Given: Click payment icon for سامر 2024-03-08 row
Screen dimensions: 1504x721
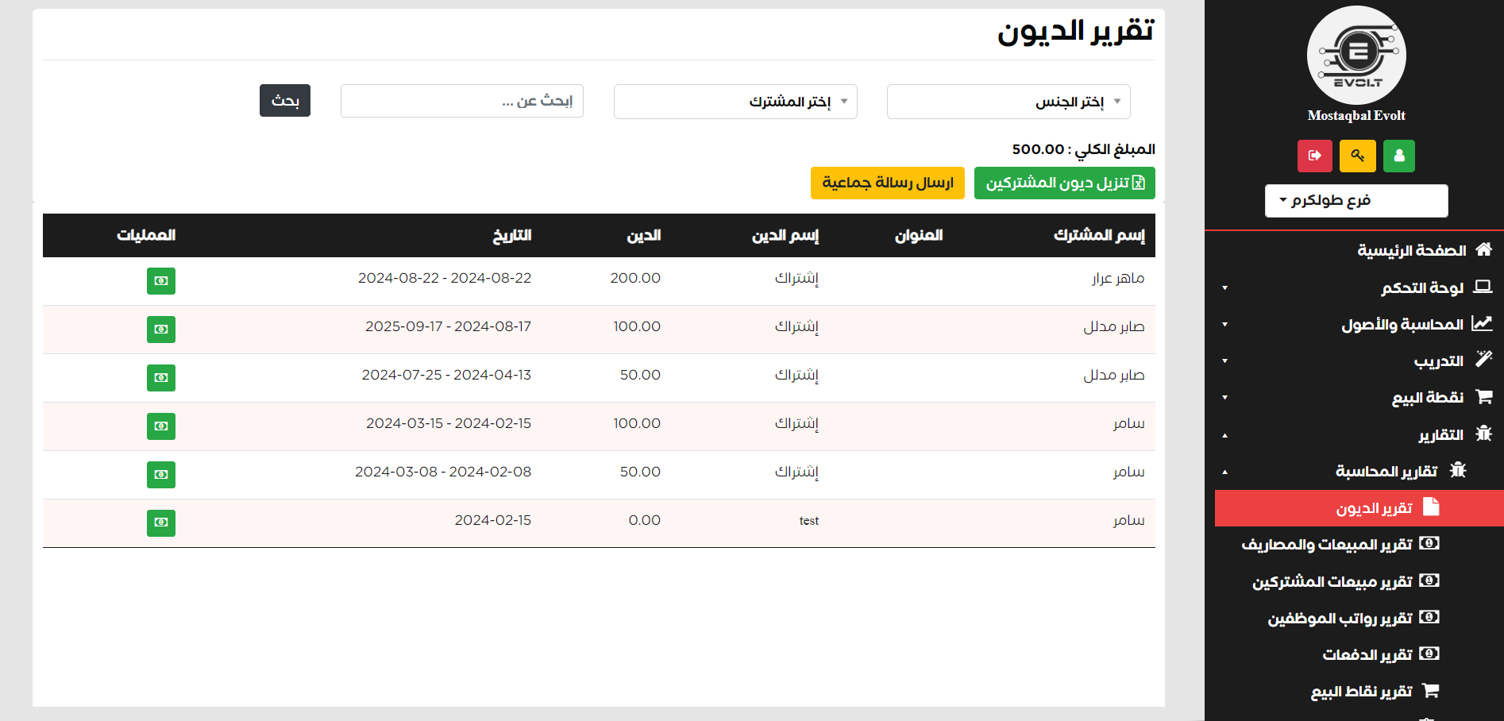Looking at the screenshot, I should click(161, 475).
